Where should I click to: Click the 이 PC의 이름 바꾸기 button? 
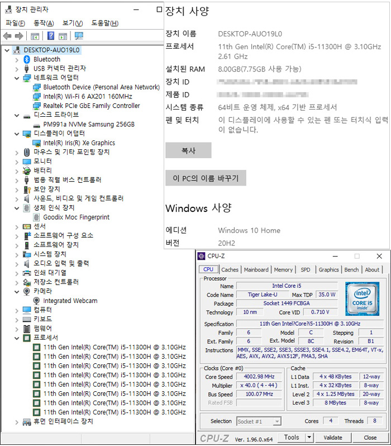click(x=206, y=178)
